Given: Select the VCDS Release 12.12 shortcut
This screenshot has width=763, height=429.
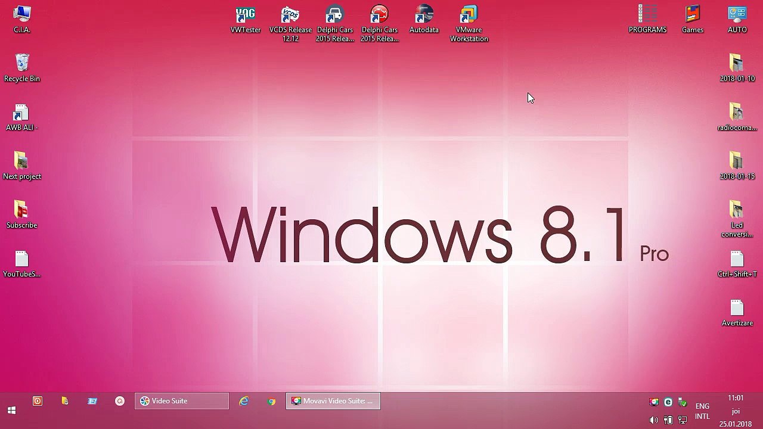Looking at the screenshot, I should (x=290, y=24).
